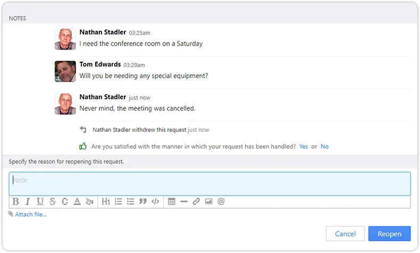This screenshot has height=253, width=420.
Task: Click the green thumbs-up satisfaction icon
Action: tap(83, 146)
